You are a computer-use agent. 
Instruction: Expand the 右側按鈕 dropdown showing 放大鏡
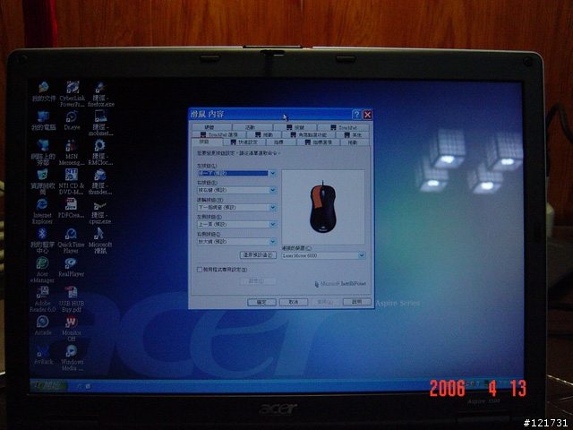pyautogui.click(x=272, y=241)
